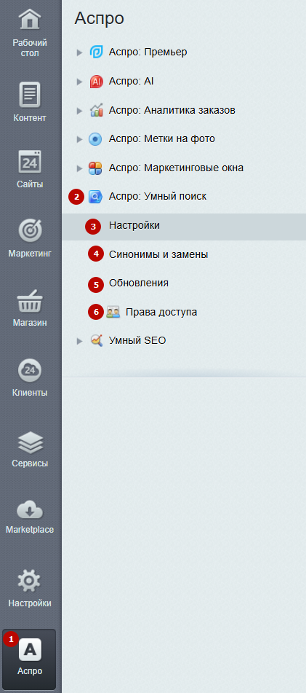Open the Права доступа text label
The height and width of the screenshot is (693, 306).
[x=161, y=313]
